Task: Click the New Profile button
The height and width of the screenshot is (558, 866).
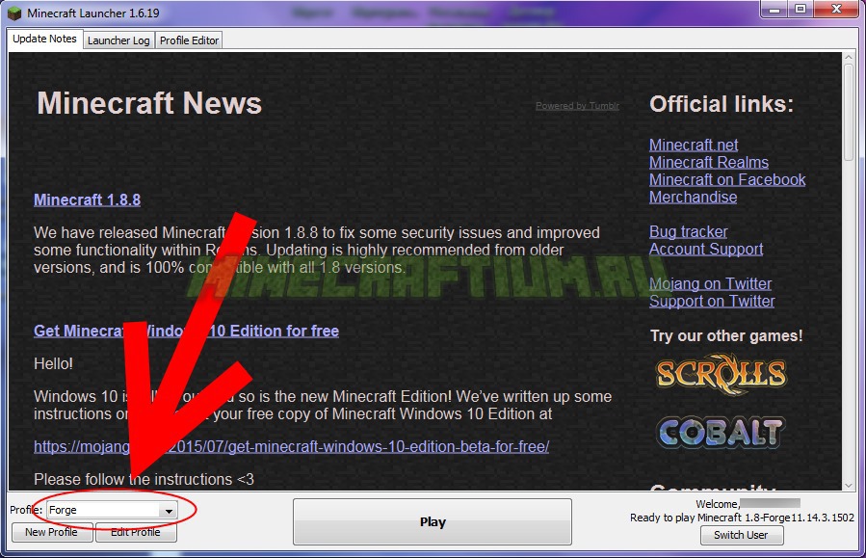Action: [x=51, y=532]
